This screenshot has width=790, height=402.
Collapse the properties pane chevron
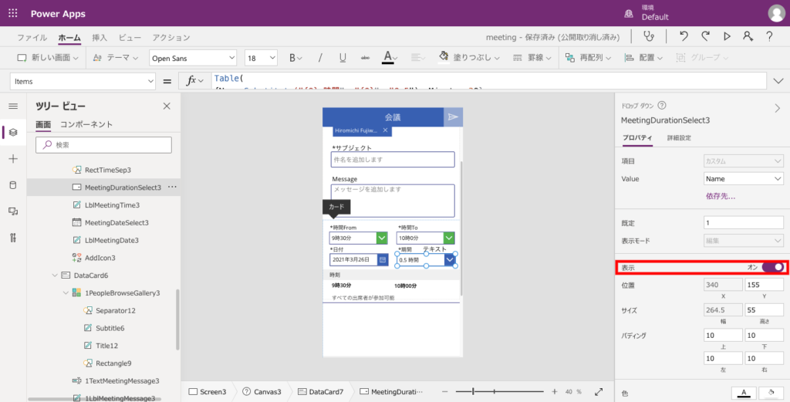click(x=778, y=108)
